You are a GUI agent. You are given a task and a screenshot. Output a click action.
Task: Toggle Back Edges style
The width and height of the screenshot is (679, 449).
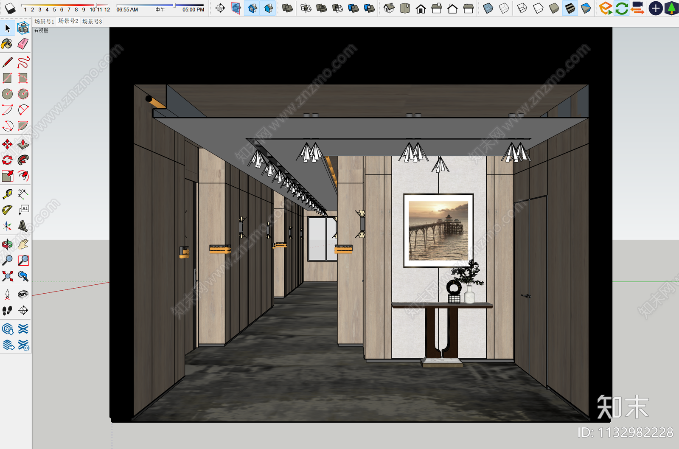point(504,8)
